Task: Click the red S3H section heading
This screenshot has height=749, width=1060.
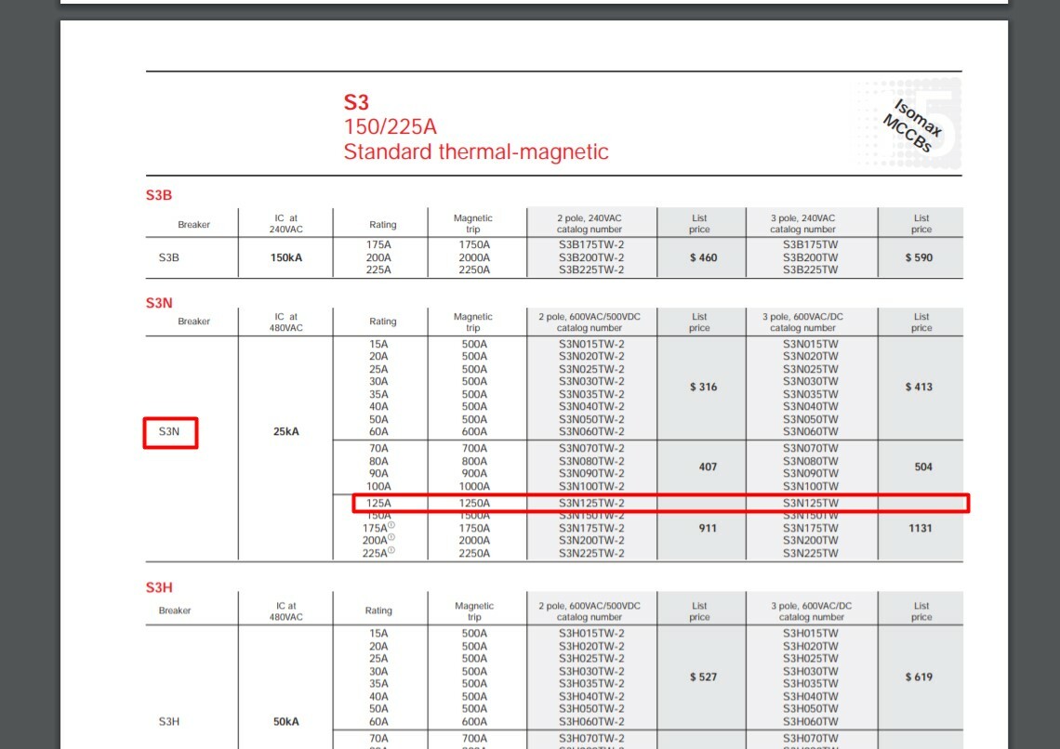Action: (159, 587)
